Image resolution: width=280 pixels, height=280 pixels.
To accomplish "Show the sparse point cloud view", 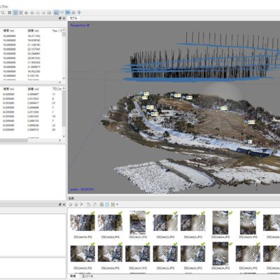I will tap(9, 13).
